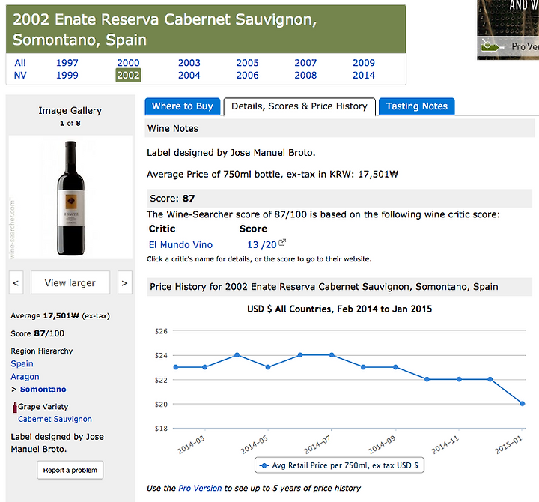This screenshot has width=539, height=502.
Task: Click the wine title heading
Action: pos(165,29)
